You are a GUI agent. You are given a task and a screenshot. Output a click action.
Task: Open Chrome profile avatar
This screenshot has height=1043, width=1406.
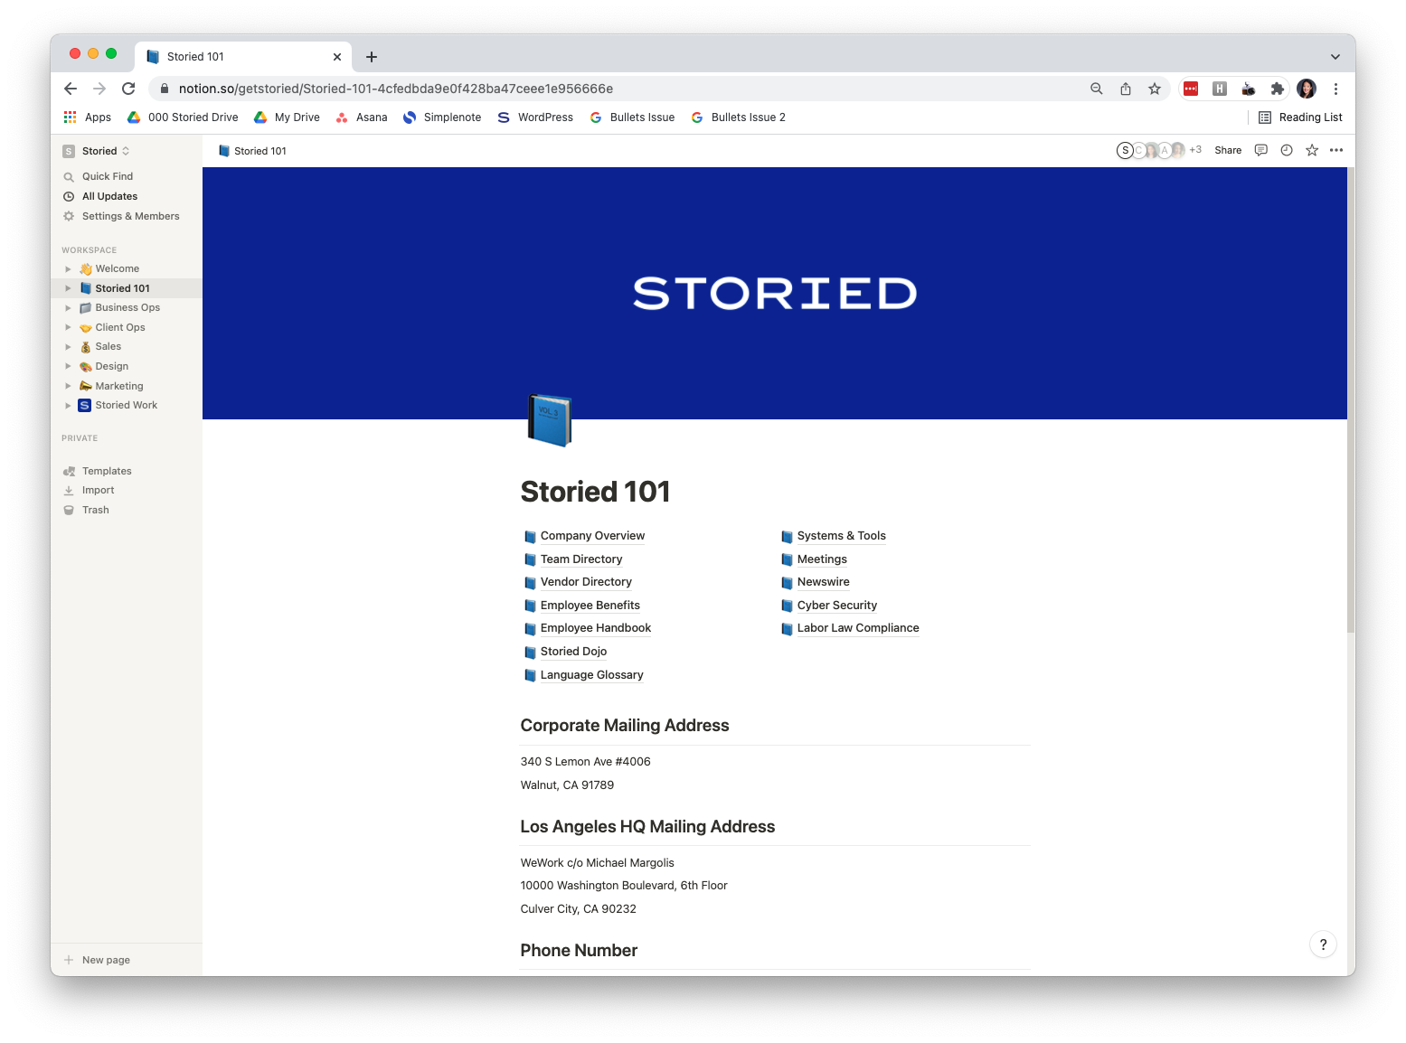(x=1307, y=89)
